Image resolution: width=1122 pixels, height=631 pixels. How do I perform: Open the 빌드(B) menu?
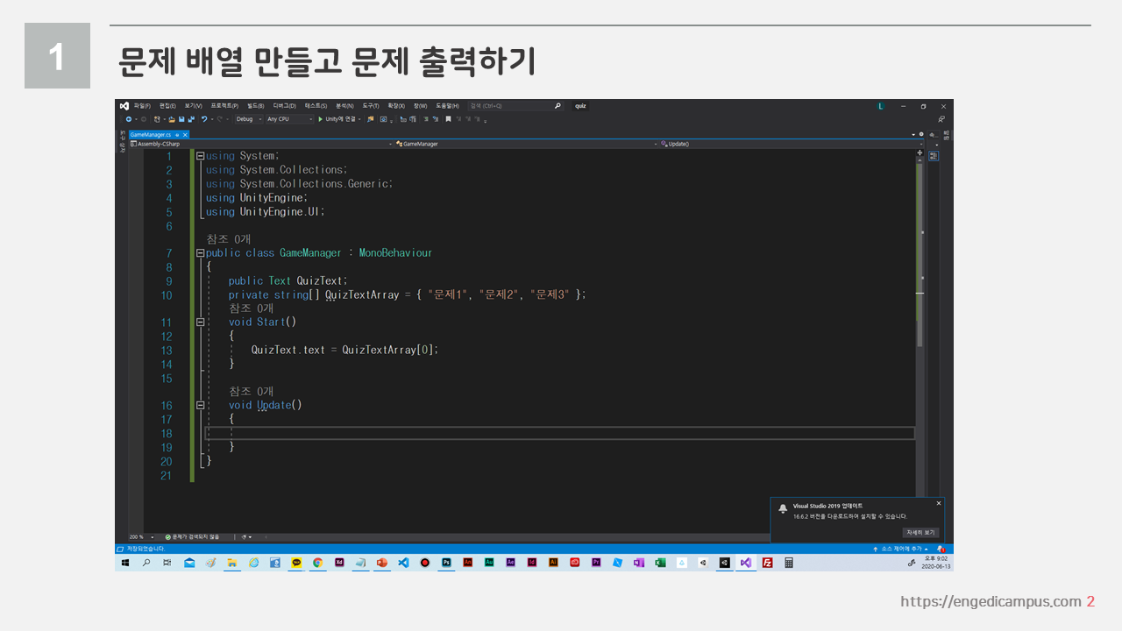[x=256, y=106]
